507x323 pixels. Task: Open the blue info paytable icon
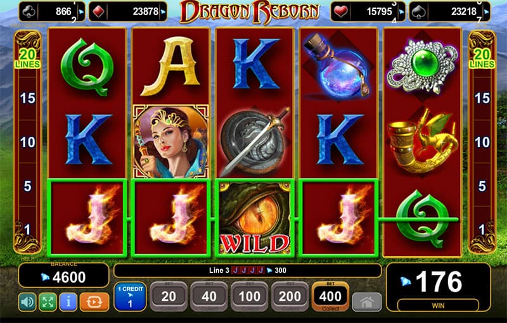(x=68, y=302)
